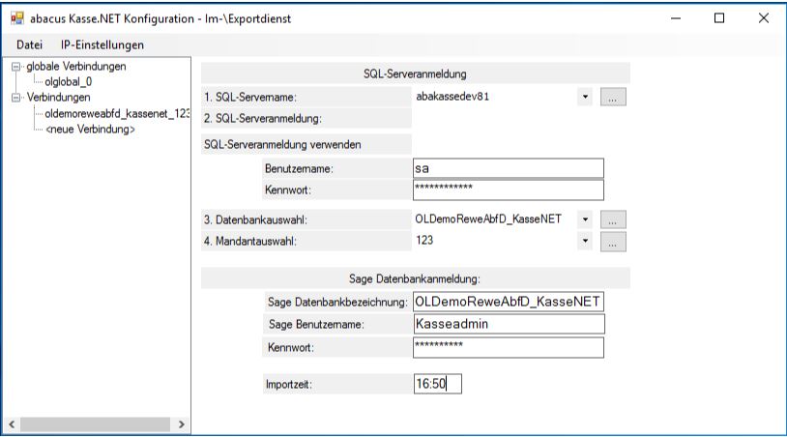Collapse the globale Verbindungen tree node
The height and width of the screenshot is (437, 787).
[16, 67]
